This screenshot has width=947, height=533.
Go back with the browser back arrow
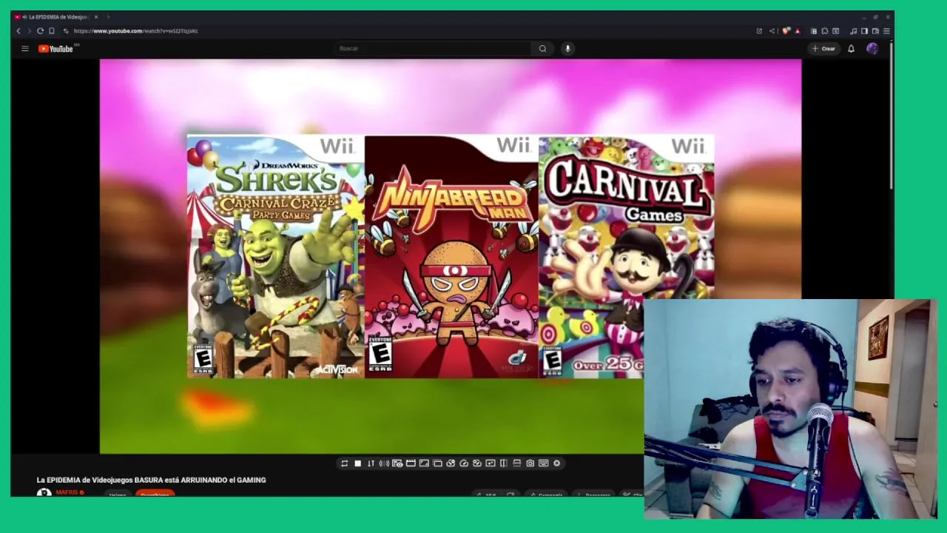pos(18,31)
